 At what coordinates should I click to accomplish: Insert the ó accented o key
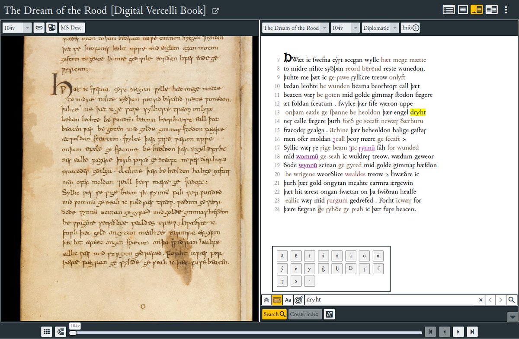(x=337, y=255)
